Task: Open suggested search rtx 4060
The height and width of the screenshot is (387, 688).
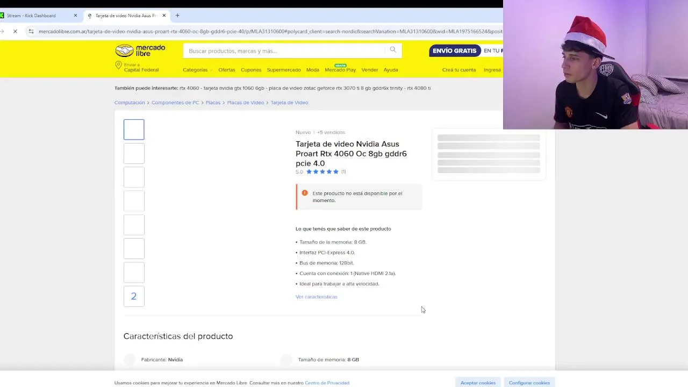Action: 189,88
